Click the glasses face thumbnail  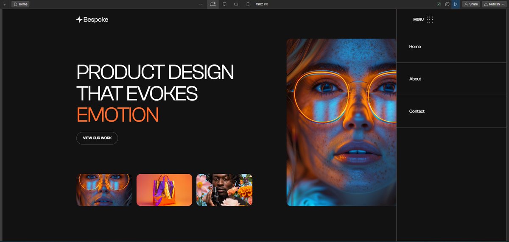[104, 190]
